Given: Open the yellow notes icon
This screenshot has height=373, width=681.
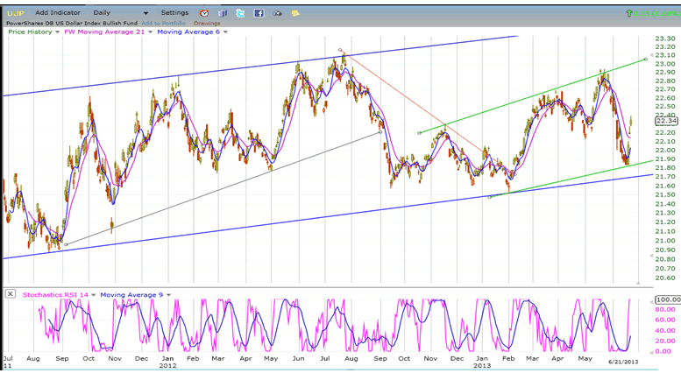Looking at the screenshot, I should [295, 13].
